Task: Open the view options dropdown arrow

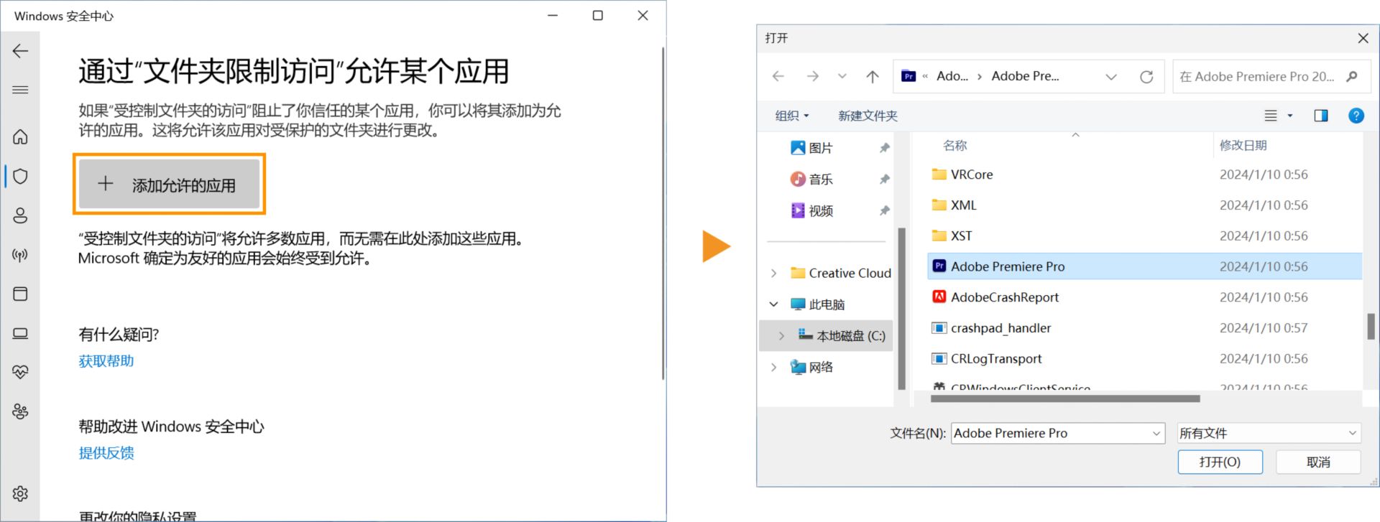Action: [1290, 116]
